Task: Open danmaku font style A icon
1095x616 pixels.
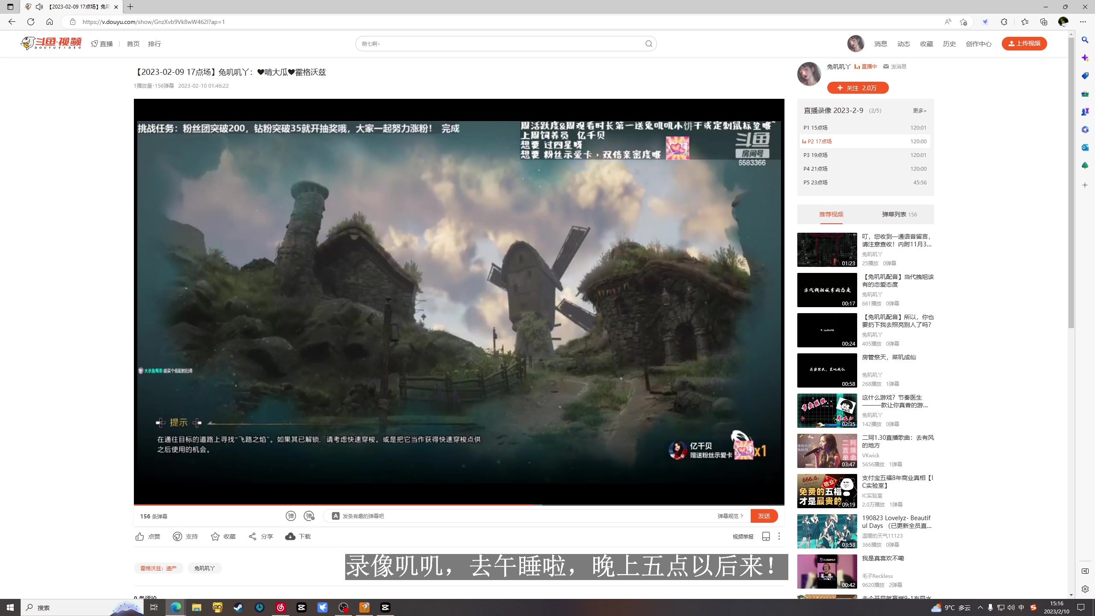Action: point(336,516)
